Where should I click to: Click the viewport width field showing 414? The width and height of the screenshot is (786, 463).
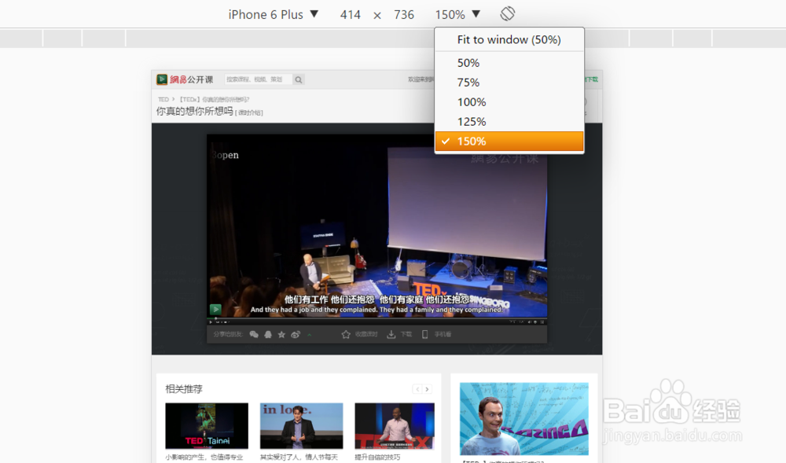(350, 14)
